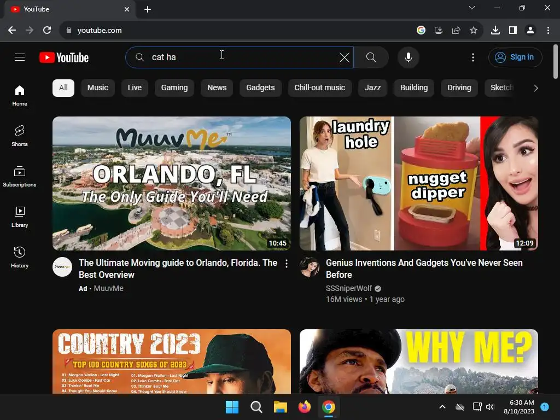
Task: Close the YouTube browser tab
Action: click(x=127, y=9)
